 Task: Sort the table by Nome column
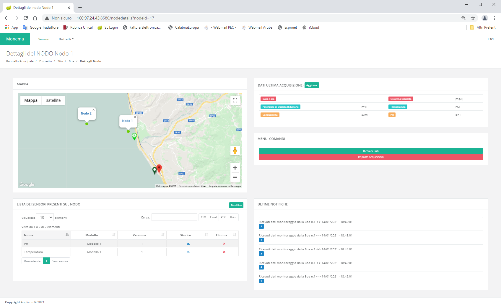click(46, 235)
